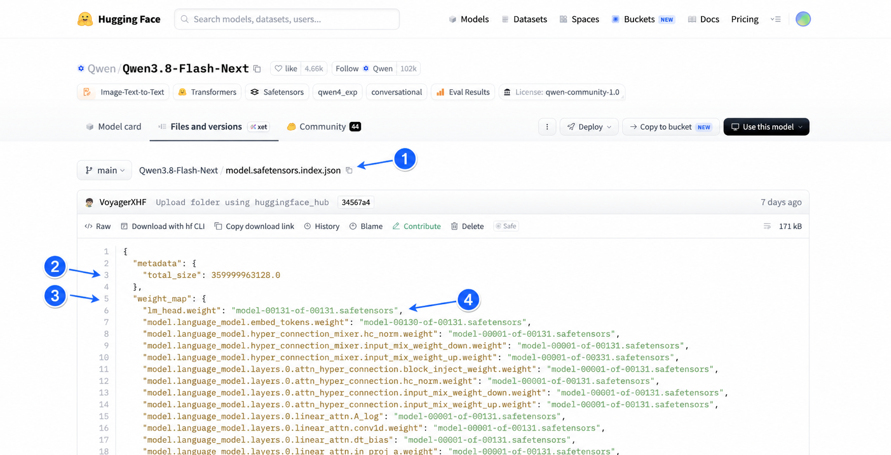The width and height of the screenshot is (891, 455).
Task: Like the model with heart button
Action: (x=286, y=69)
